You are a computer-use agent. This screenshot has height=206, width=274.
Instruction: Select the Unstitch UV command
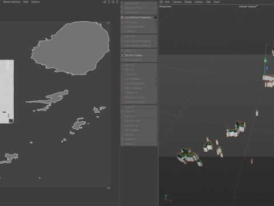139,93
